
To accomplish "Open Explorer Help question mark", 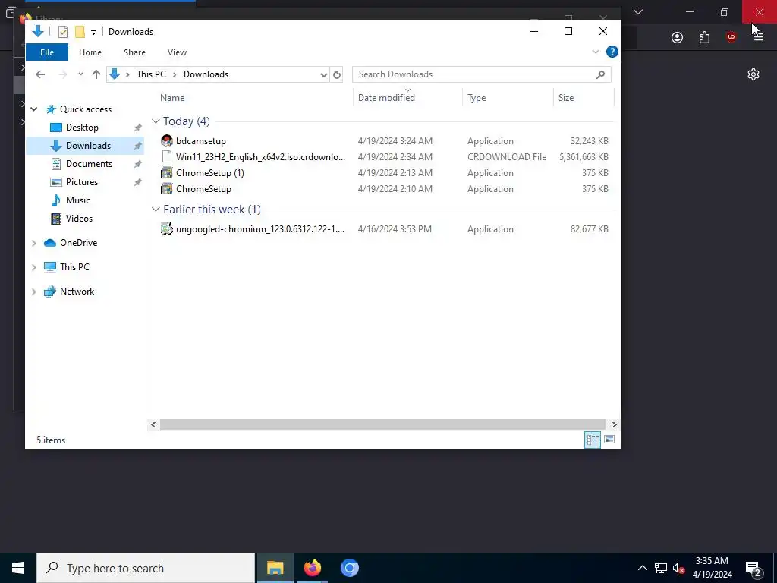I will (x=612, y=52).
